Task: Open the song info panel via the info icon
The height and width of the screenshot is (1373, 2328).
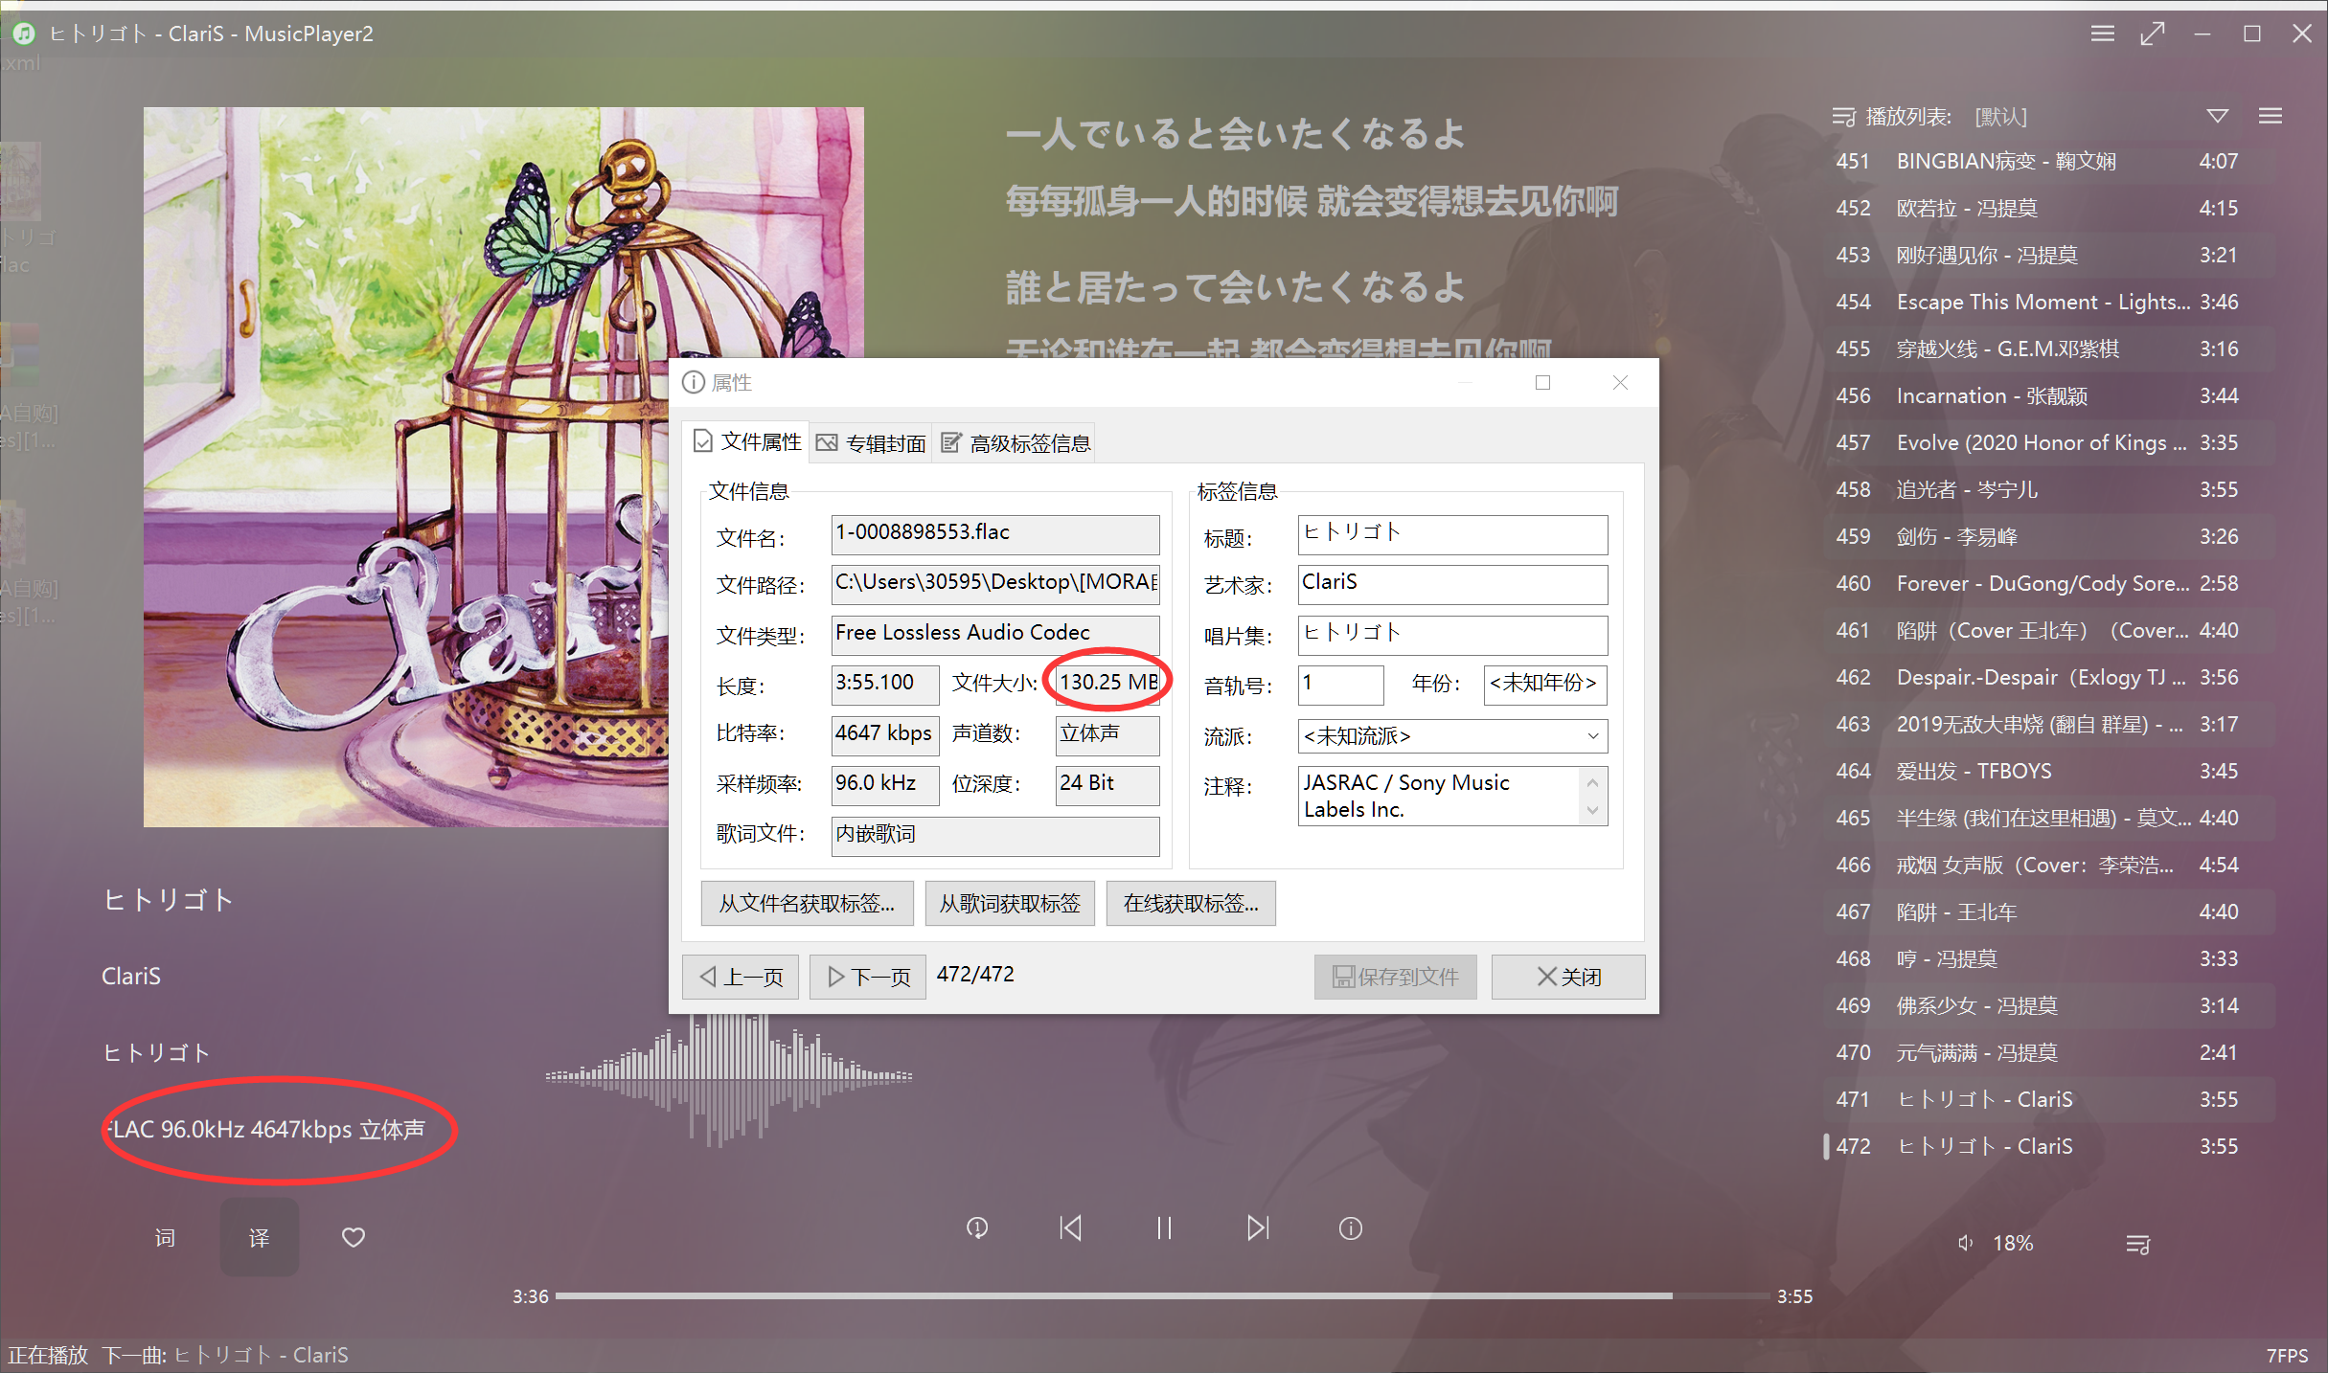Action: [x=1351, y=1228]
